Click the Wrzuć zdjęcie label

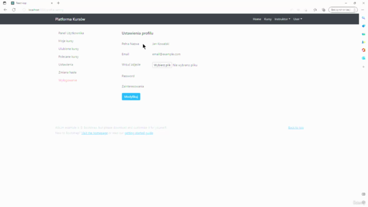pos(131,64)
